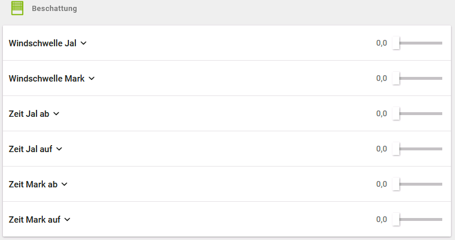
Task: Click the Zeit Mark ab value 0,0
Action: point(381,184)
